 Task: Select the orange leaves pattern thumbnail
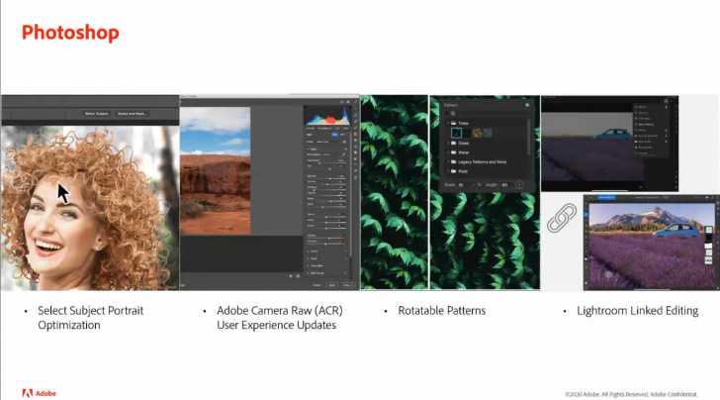point(477,133)
